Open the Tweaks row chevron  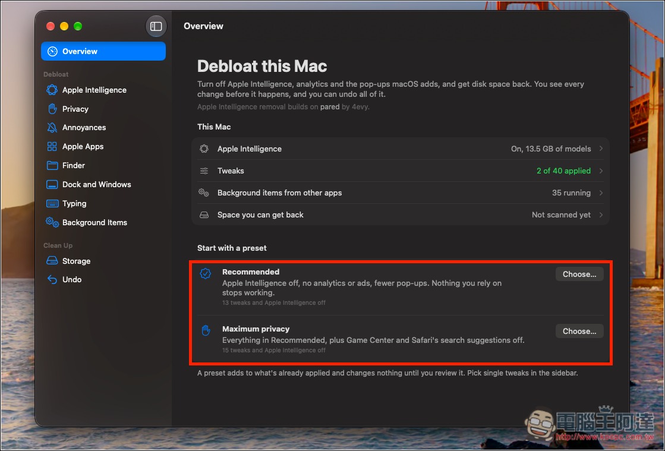(x=601, y=171)
